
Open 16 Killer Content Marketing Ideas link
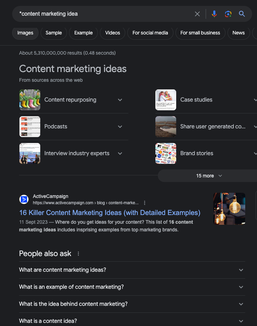(110, 213)
